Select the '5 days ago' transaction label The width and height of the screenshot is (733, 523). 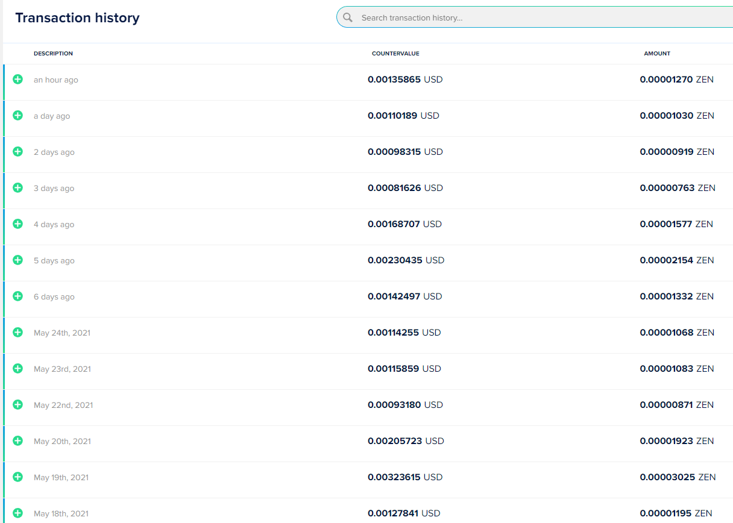click(x=54, y=260)
